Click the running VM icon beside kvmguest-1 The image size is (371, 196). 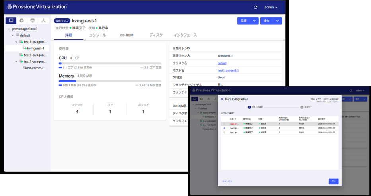[x=25, y=48]
